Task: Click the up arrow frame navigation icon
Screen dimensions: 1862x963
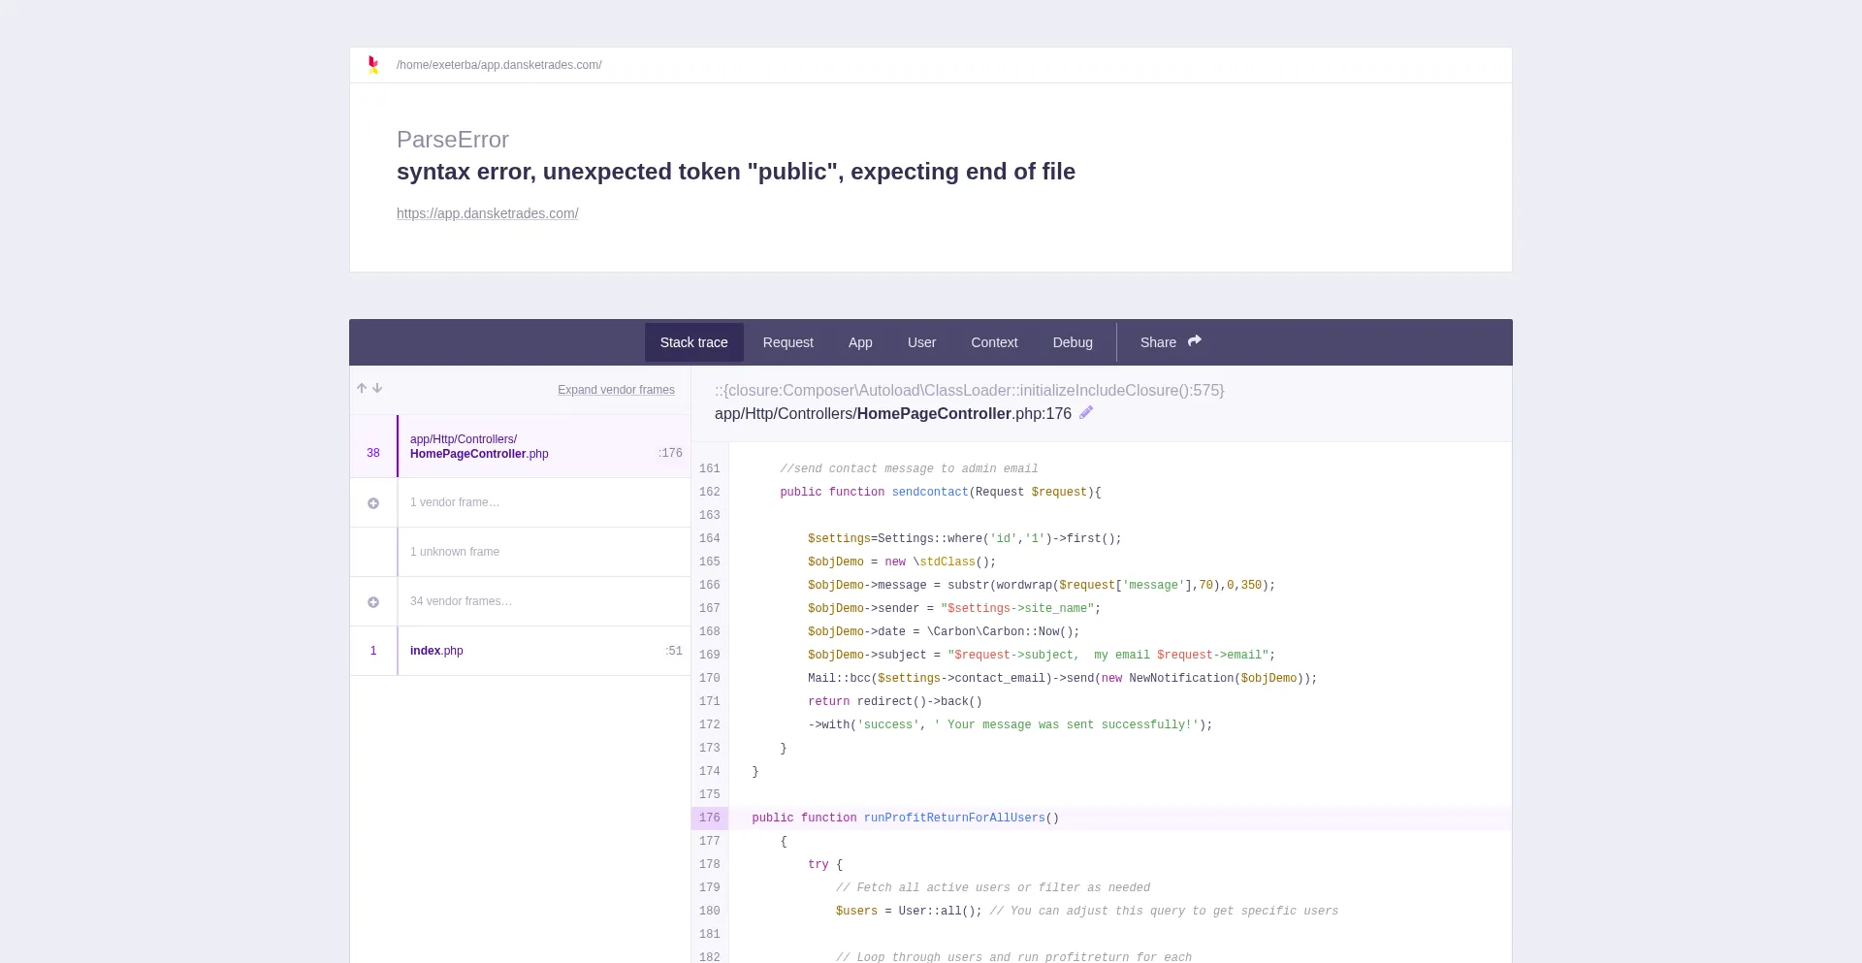Action: click(x=362, y=388)
